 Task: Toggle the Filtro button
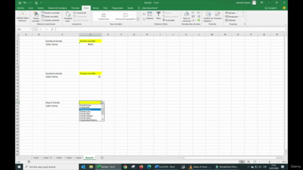pyautogui.click(x=159, y=16)
